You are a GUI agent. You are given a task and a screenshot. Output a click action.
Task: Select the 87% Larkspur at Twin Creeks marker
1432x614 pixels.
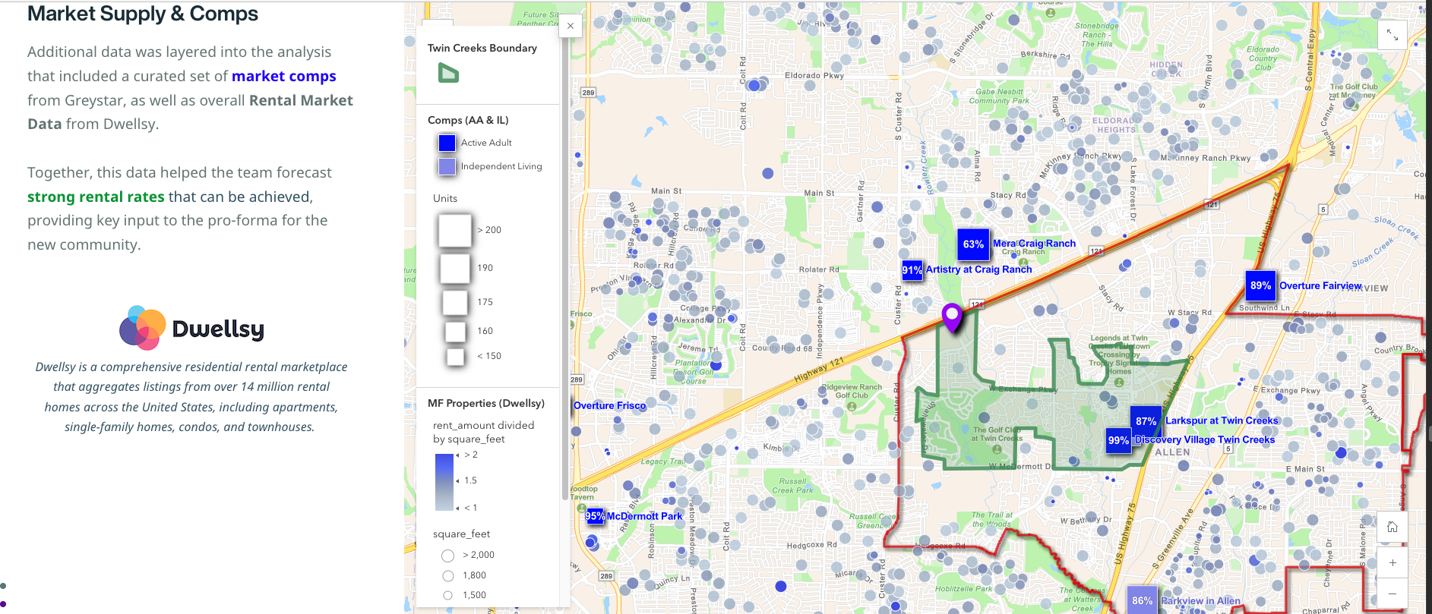tap(1146, 420)
